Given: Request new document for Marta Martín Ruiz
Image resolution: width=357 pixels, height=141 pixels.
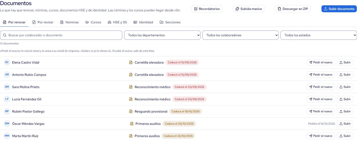Looking at the screenshot, I should 321,136.
